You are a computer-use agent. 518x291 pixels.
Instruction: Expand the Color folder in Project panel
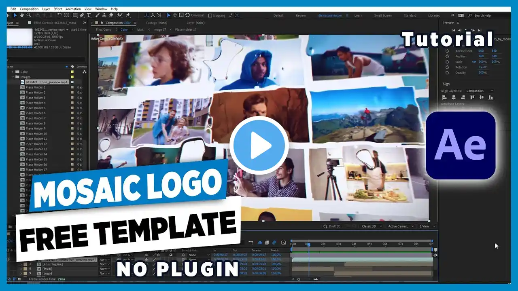pyautogui.click(x=13, y=72)
